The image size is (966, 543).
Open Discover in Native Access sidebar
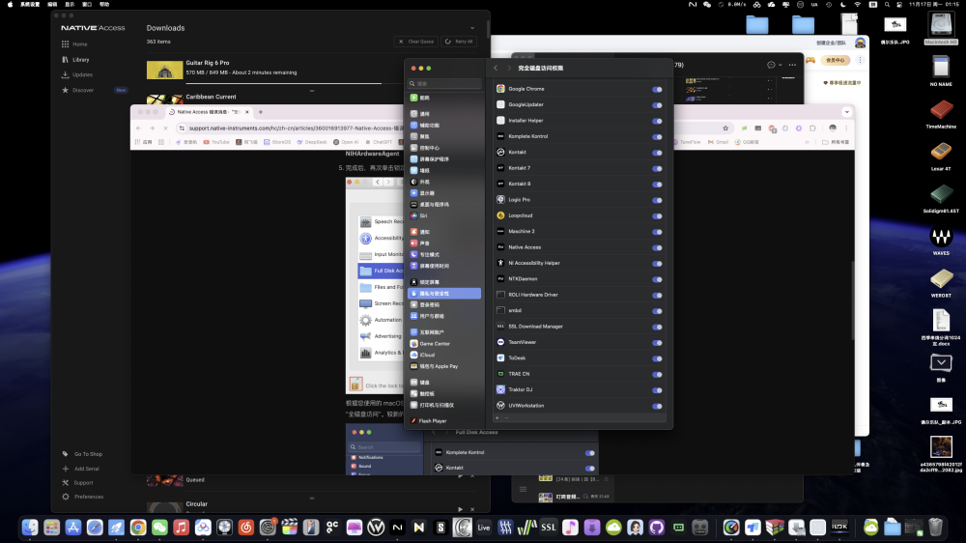(82, 90)
